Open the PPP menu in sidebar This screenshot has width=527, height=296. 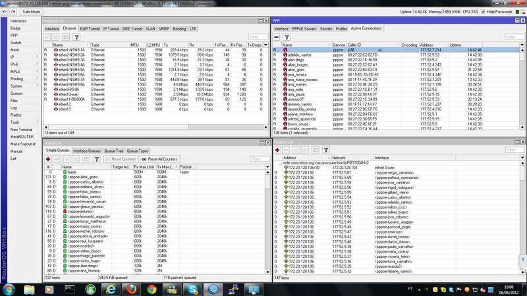click(x=14, y=36)
